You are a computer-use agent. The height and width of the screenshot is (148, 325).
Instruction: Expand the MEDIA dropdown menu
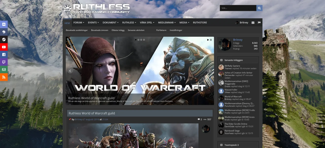184,23
